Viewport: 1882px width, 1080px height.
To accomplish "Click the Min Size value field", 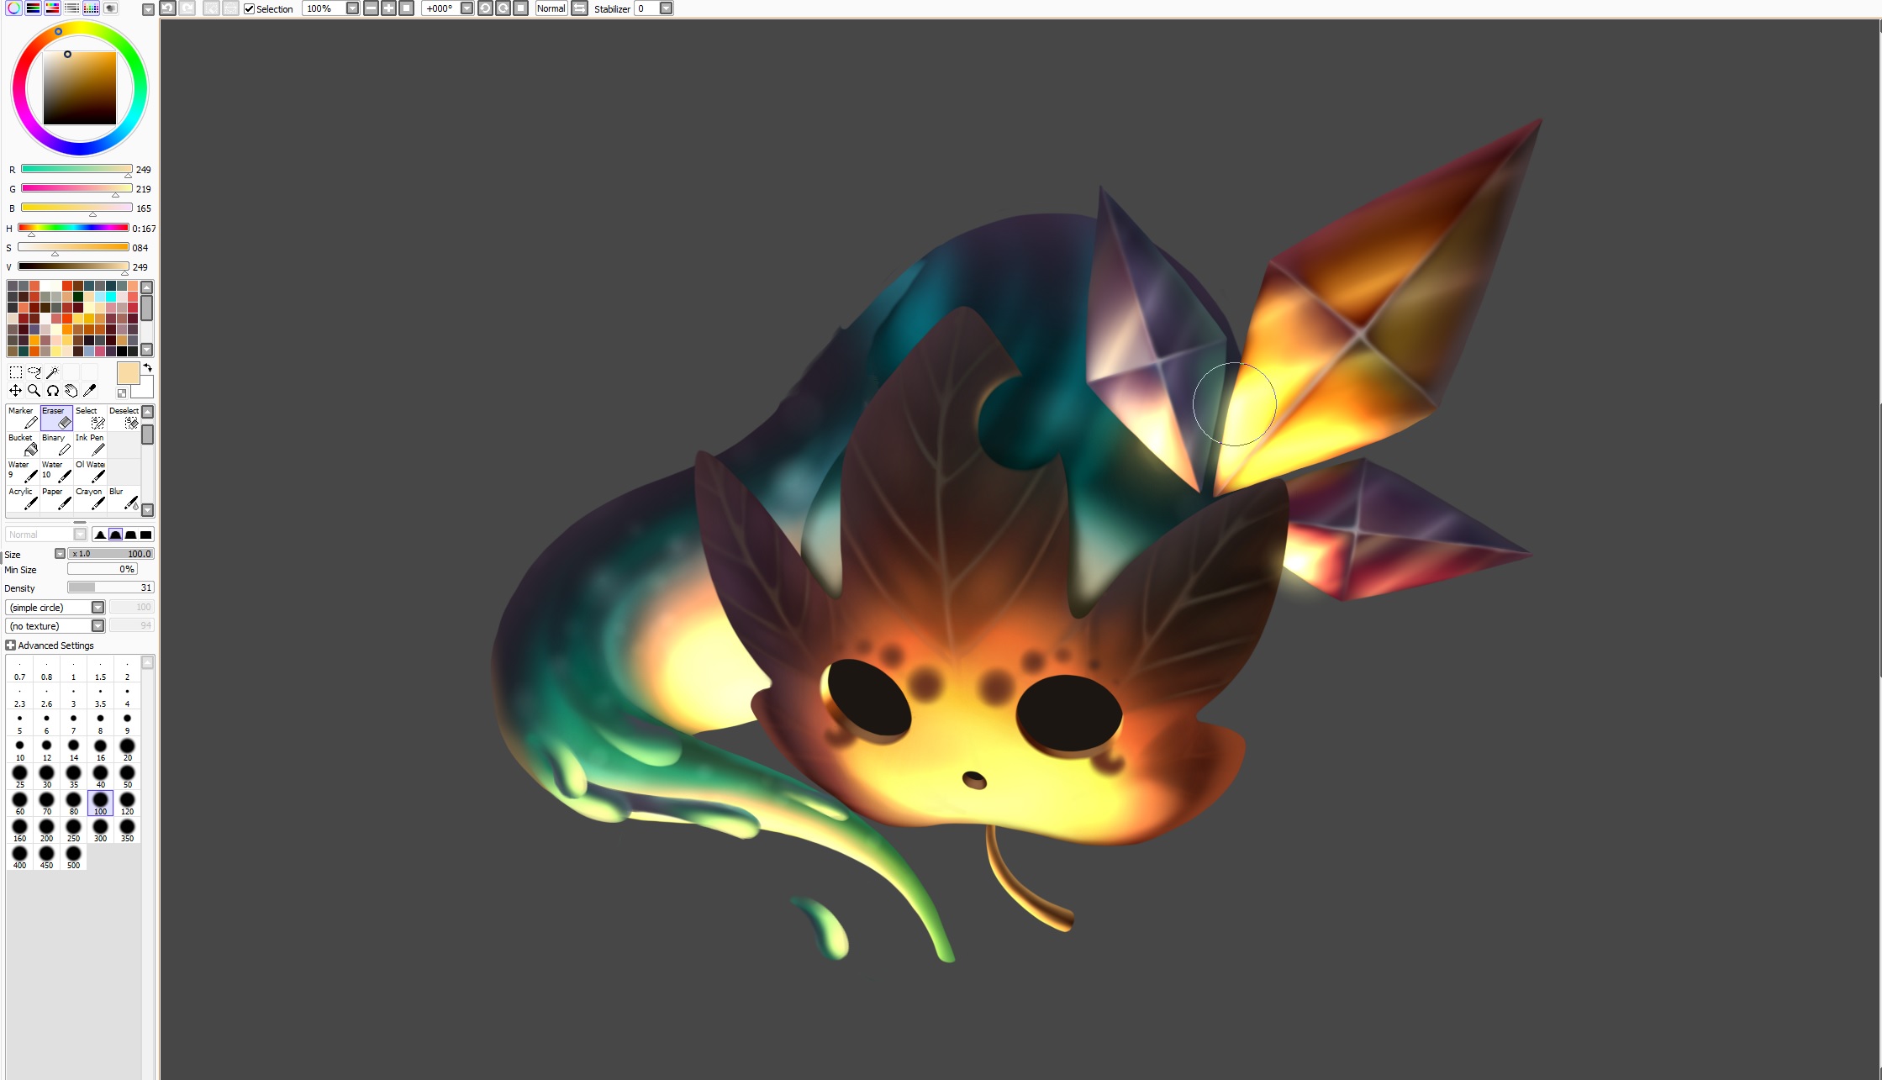I will pos(103,570).
